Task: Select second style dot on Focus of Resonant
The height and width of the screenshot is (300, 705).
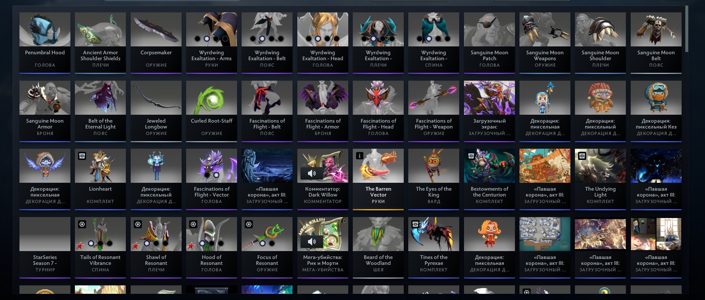Action: click(272, 243)
